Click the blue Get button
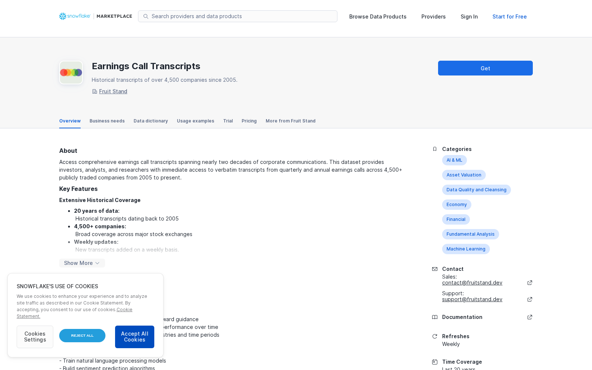This screenshot has width=592, height=370. (485, 68)
